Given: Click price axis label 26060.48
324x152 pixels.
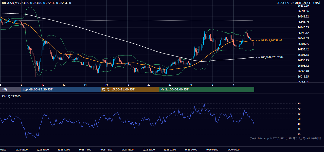Looking at the screenshot, I should [303, 71].
